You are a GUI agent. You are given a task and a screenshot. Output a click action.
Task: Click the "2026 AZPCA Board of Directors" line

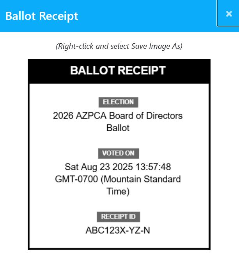pos(118,115)
